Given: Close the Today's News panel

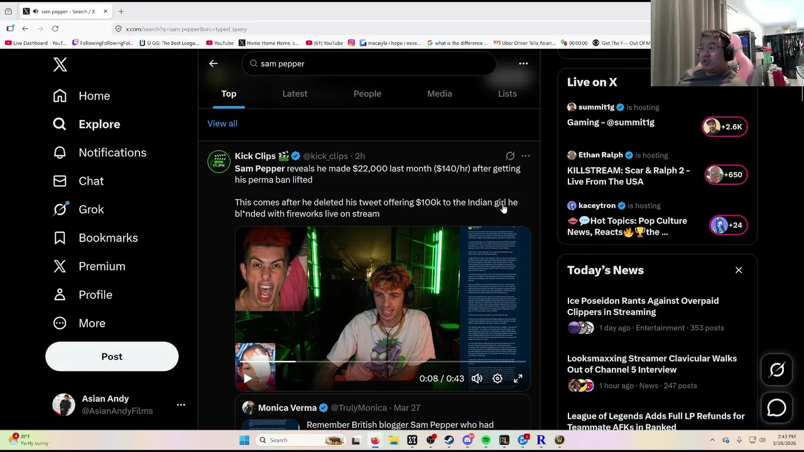Looking at the screenshot, I should tap(739, 270).
